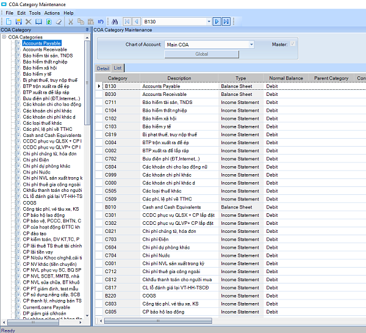This screenshot has height=333, width=366.
Task: Go to the previous record
Action: point(137,22)
